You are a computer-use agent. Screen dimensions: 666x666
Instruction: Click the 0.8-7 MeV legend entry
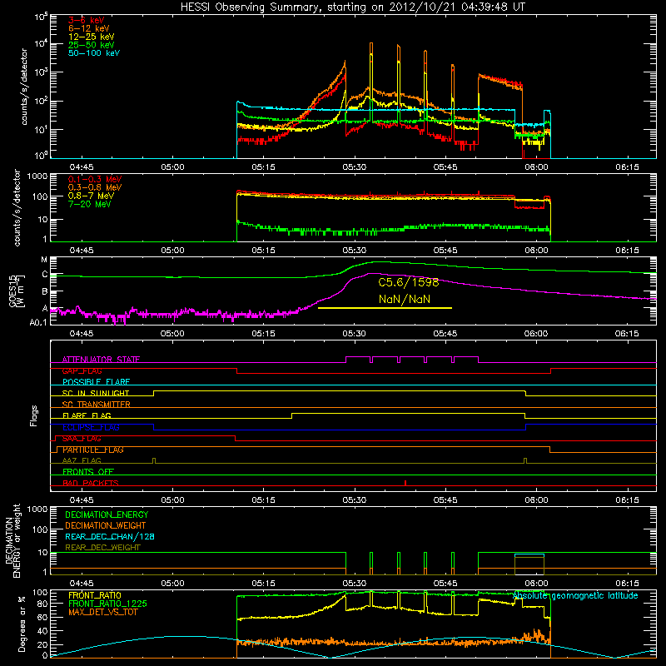tap(91, 196)
